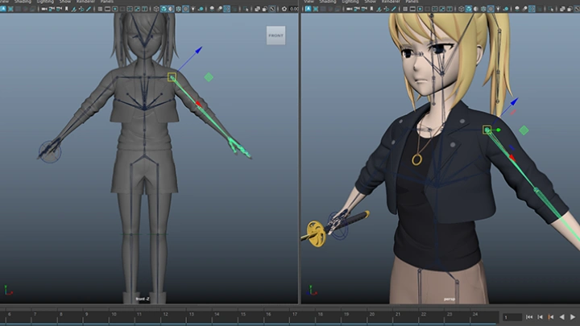Viewport: 580px width, 326px height.
Task: Toggle Shadows icon in front view toolbar
Action: 201,9
